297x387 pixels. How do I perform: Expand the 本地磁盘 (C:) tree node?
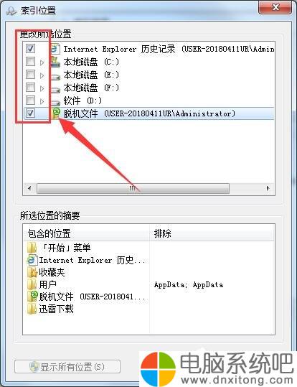click(42, 62)
